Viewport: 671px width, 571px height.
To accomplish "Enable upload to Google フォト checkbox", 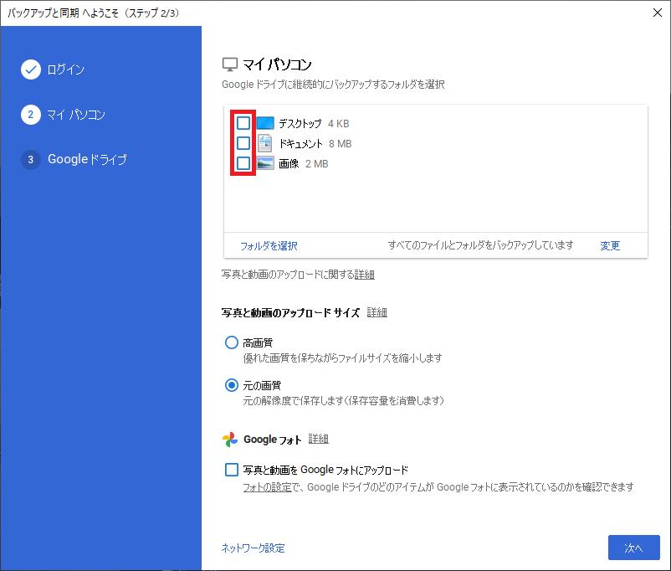I will click(x=232, y=470).
